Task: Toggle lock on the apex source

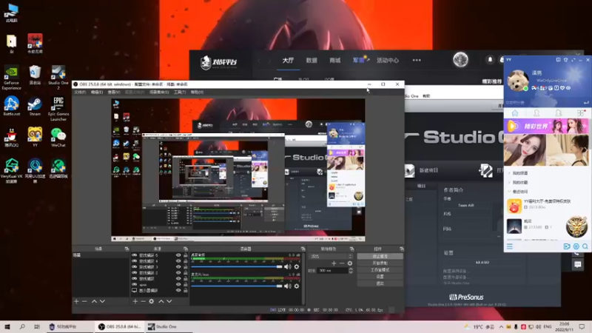Action: click(186, 284)
